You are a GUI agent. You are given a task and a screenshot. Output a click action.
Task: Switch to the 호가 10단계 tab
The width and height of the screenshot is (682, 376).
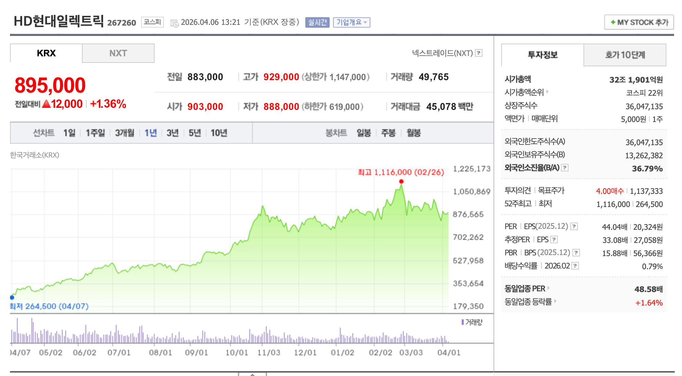625,55
